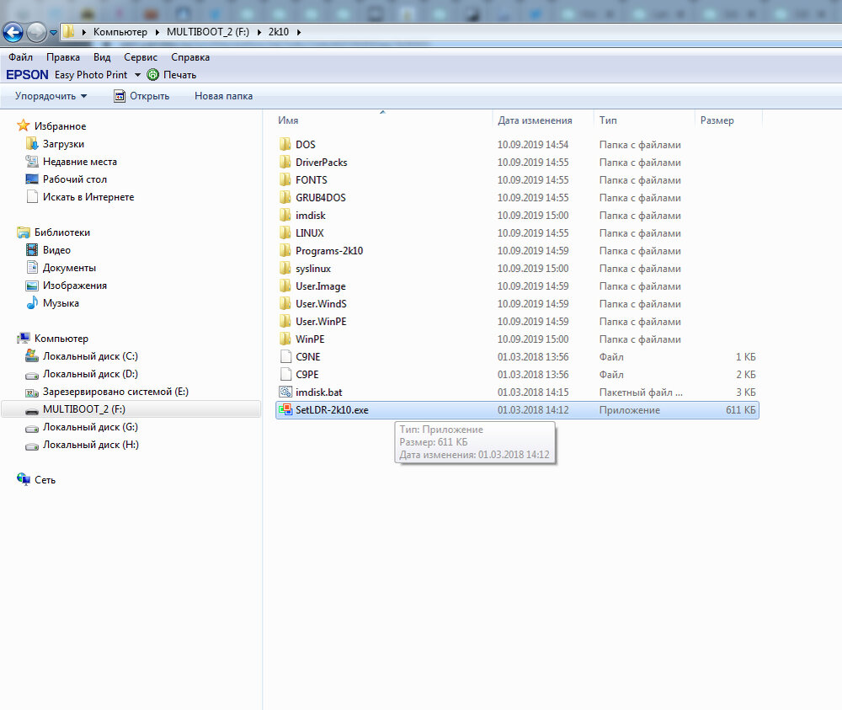Click the Изображения library icon
842x710 pixels.
(x=32, y=286)
